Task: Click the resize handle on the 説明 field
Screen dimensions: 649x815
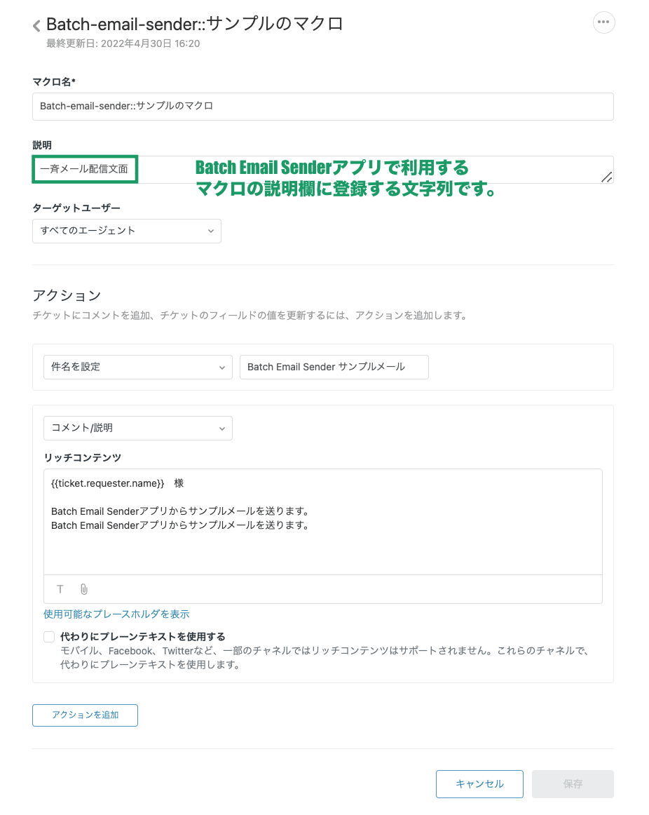Action: [x=607, y=178]
